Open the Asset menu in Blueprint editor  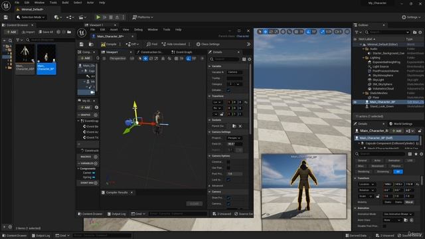coord(114,29)
